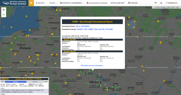The width and height of the screenshot is (181, 95).
Task: Click the ABW418 route text box
Action: pyautogui.click(x=24, y=91)
